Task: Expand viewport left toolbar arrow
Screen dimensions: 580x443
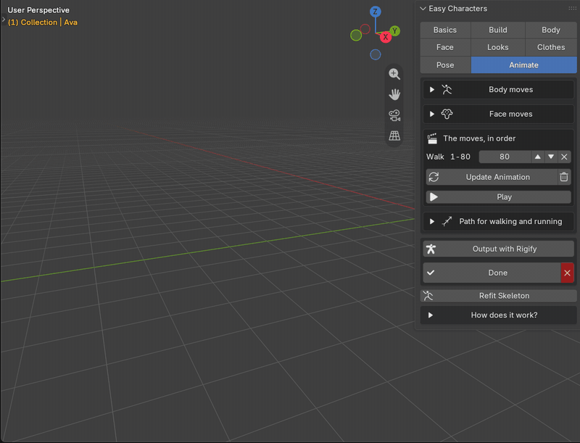Action: tap(4, 19)
